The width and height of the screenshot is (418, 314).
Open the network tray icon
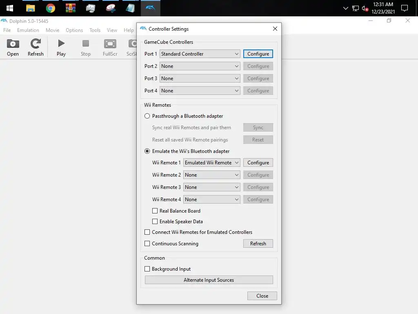pos(356,8)
